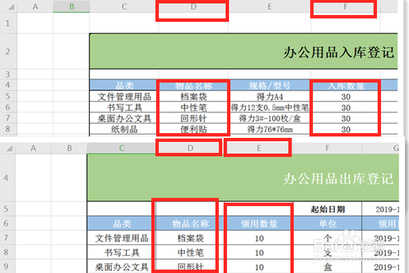This screenshot has height=273, width=409.
Task: Click the 起始日期 cell
Action: tap(327, 209)
